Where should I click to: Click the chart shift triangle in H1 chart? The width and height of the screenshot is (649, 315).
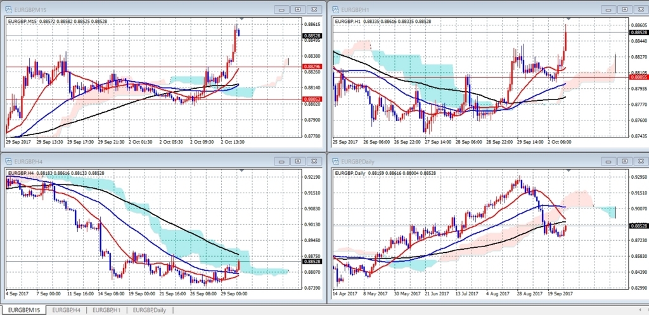[569, 19]
